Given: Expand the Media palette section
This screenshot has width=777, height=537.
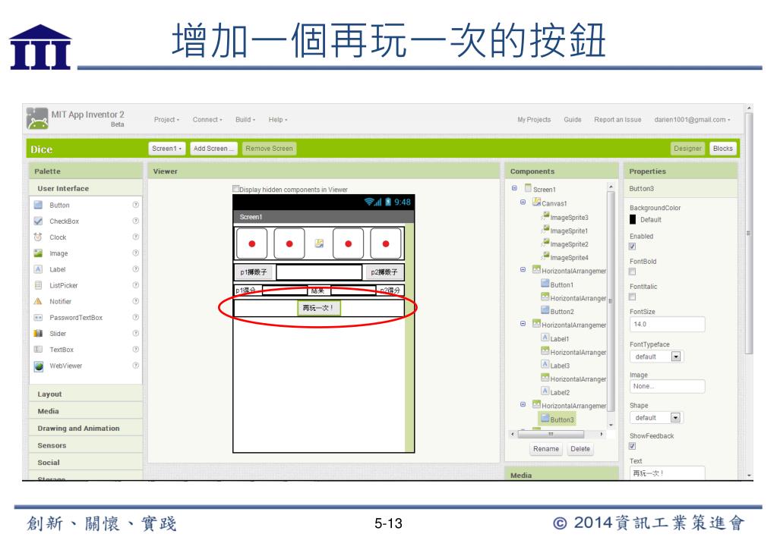Looking at the screenshot, I should click(x=86, y=411).
